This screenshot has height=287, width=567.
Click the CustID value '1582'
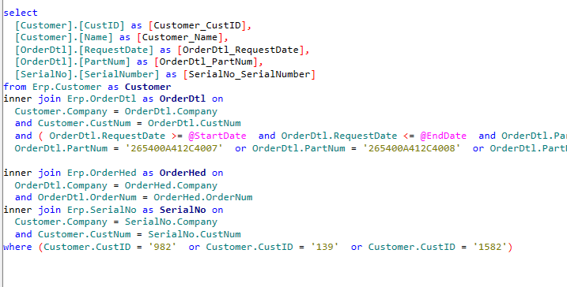pos(490,248)
